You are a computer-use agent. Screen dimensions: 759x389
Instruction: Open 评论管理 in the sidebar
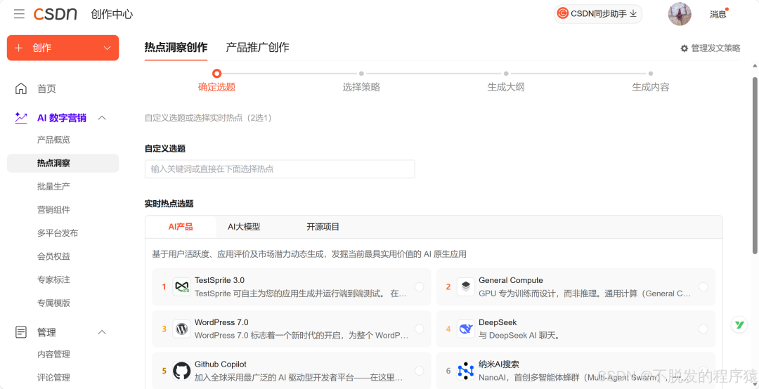click(53, 377)
